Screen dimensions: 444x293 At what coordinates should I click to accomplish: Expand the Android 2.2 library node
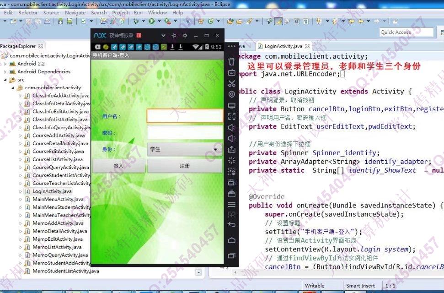pos(5,64)
